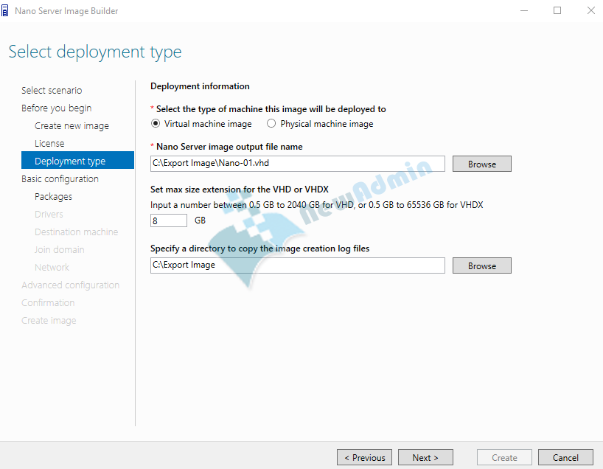Click the Nano Server Image Builder title icon
This screenshot has height=469, width=603.
[6, 11]
